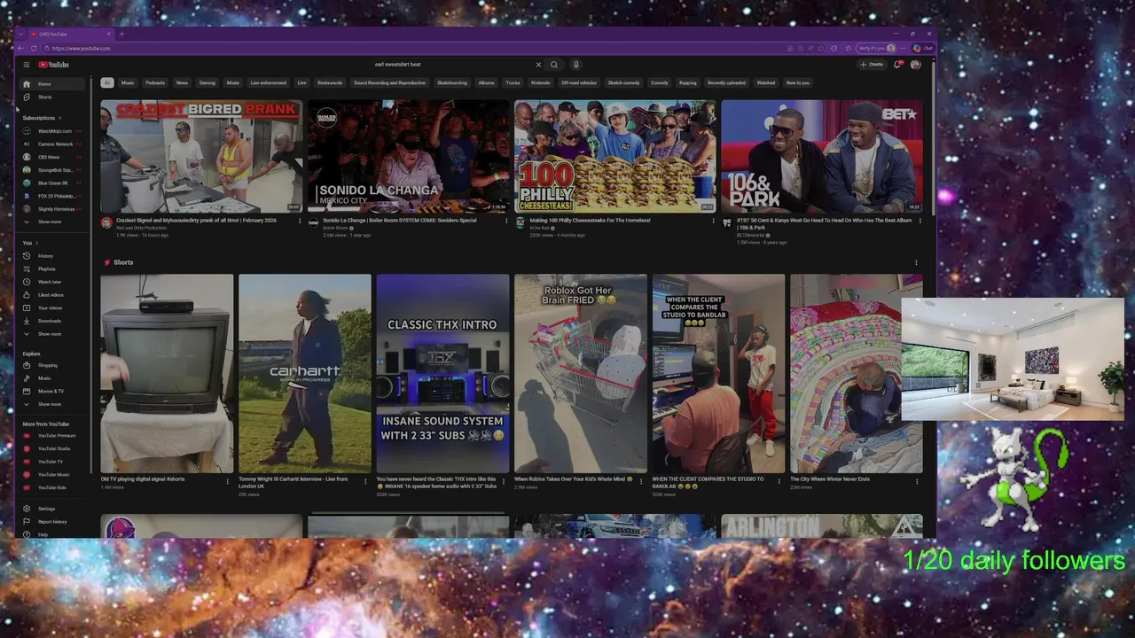Open Shorts in the sidebar
This screenshot has height=638, width=1135.
53,97
